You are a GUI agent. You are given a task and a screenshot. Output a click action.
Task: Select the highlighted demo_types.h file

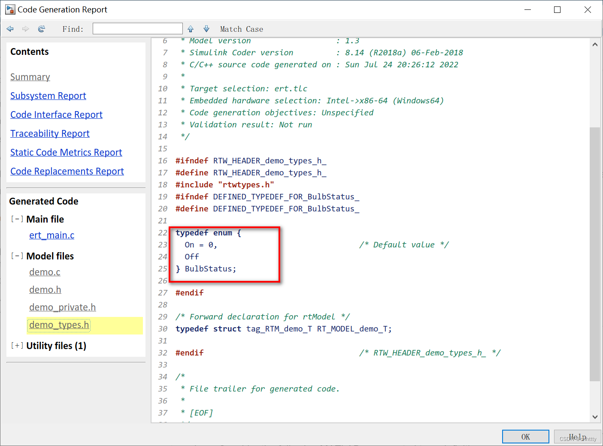[x=59, y=325]
